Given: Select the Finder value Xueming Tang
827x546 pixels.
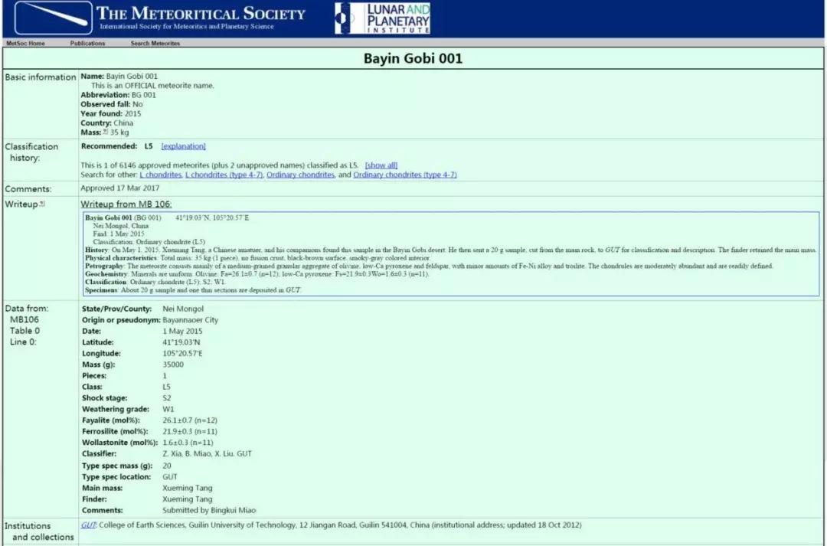Looking at the screenshot, I should (188, 499).
